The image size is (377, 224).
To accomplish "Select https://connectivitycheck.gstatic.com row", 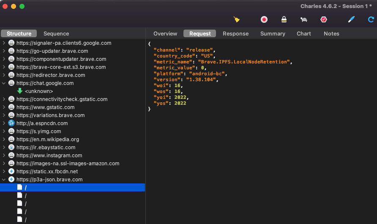I will coord(72,99).
